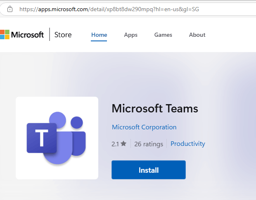This screenshot has width=256, height=200.
Task: Open the Microsoft Corporation publisher link
Action: coord(144,127)
